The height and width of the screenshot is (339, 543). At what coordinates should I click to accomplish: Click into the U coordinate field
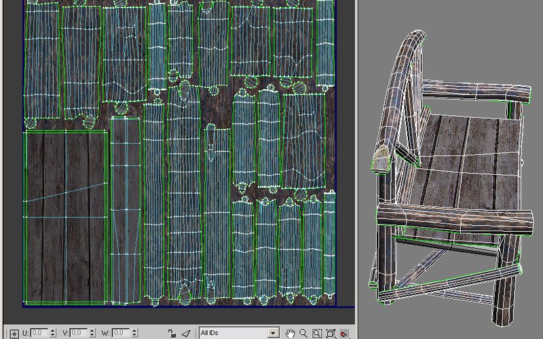click(x=39, y=334)
